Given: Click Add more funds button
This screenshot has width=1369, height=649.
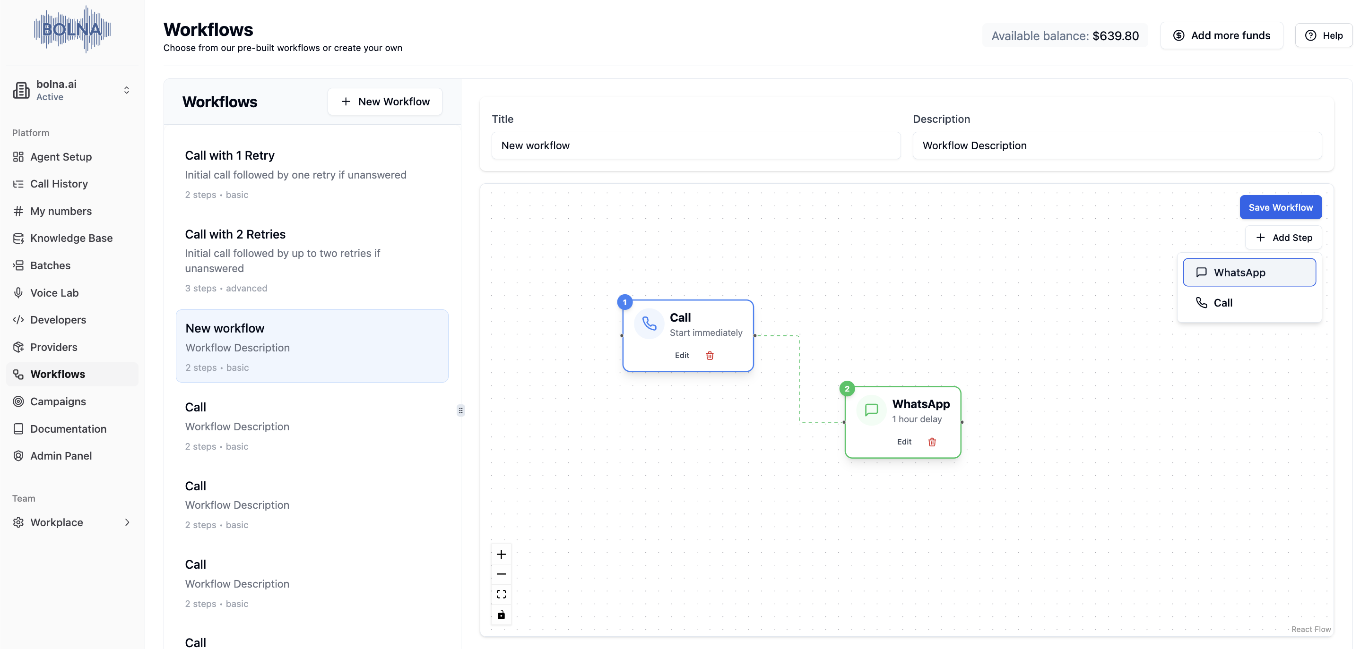Looking at the screenshot, I should coord(1221,35).
